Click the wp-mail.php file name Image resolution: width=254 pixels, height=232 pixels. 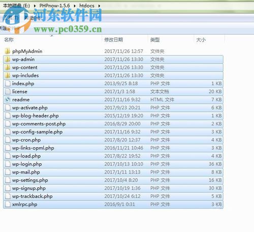tap(26, 172)
